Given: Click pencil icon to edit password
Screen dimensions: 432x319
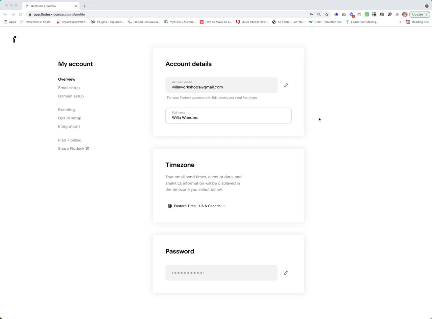Looking at the screenshot, I should pyautogui.click(x=286, y=273).
